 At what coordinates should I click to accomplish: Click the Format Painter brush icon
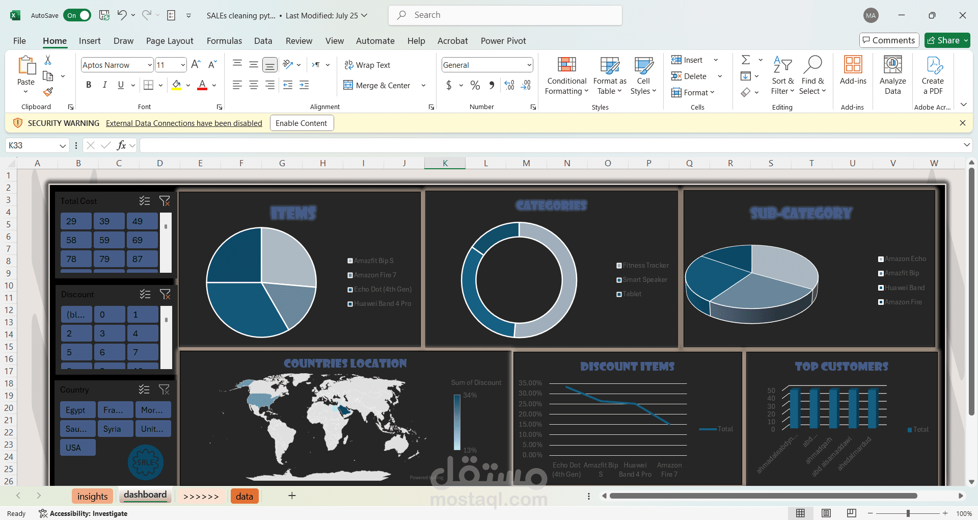pos(48,92)
